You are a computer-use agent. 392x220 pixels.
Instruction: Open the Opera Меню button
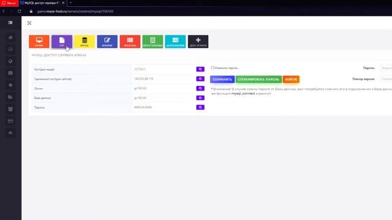pos(9,3)
